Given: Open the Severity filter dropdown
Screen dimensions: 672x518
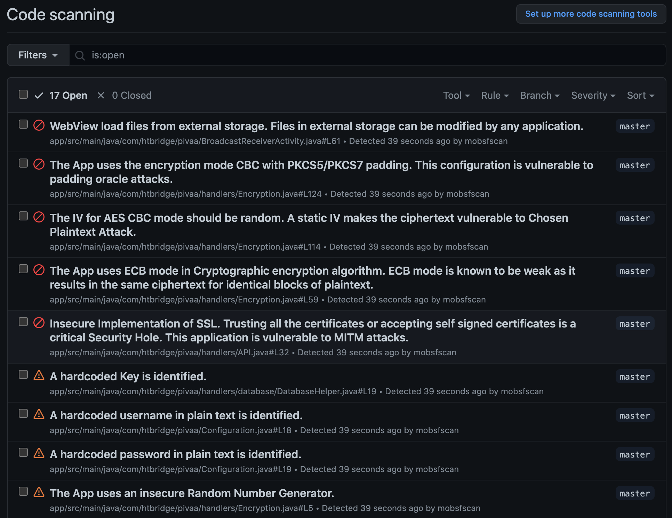Looking at the screenshot, I should pos(593,95).
